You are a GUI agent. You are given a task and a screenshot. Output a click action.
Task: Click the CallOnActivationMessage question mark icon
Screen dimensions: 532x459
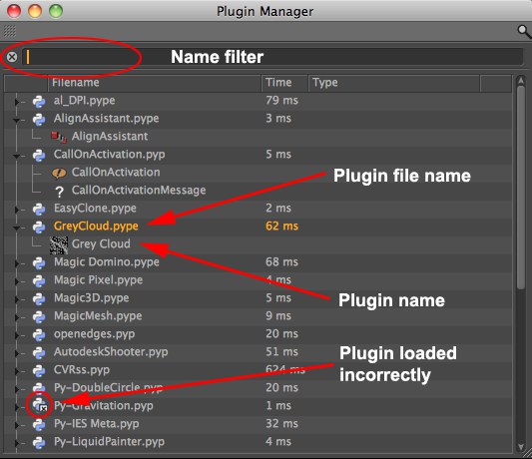pos(59,192)
